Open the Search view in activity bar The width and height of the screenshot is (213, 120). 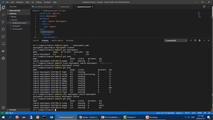(x=3, y=15)
